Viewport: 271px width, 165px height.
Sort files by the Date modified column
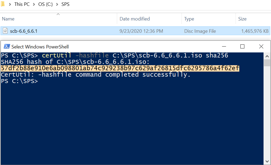[x=135, y=19]
